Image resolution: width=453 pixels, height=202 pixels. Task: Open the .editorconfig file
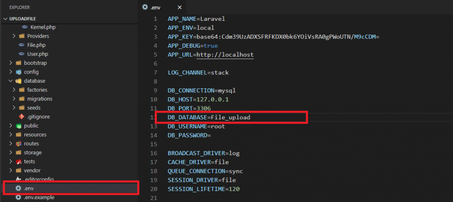tap(39, 179)
